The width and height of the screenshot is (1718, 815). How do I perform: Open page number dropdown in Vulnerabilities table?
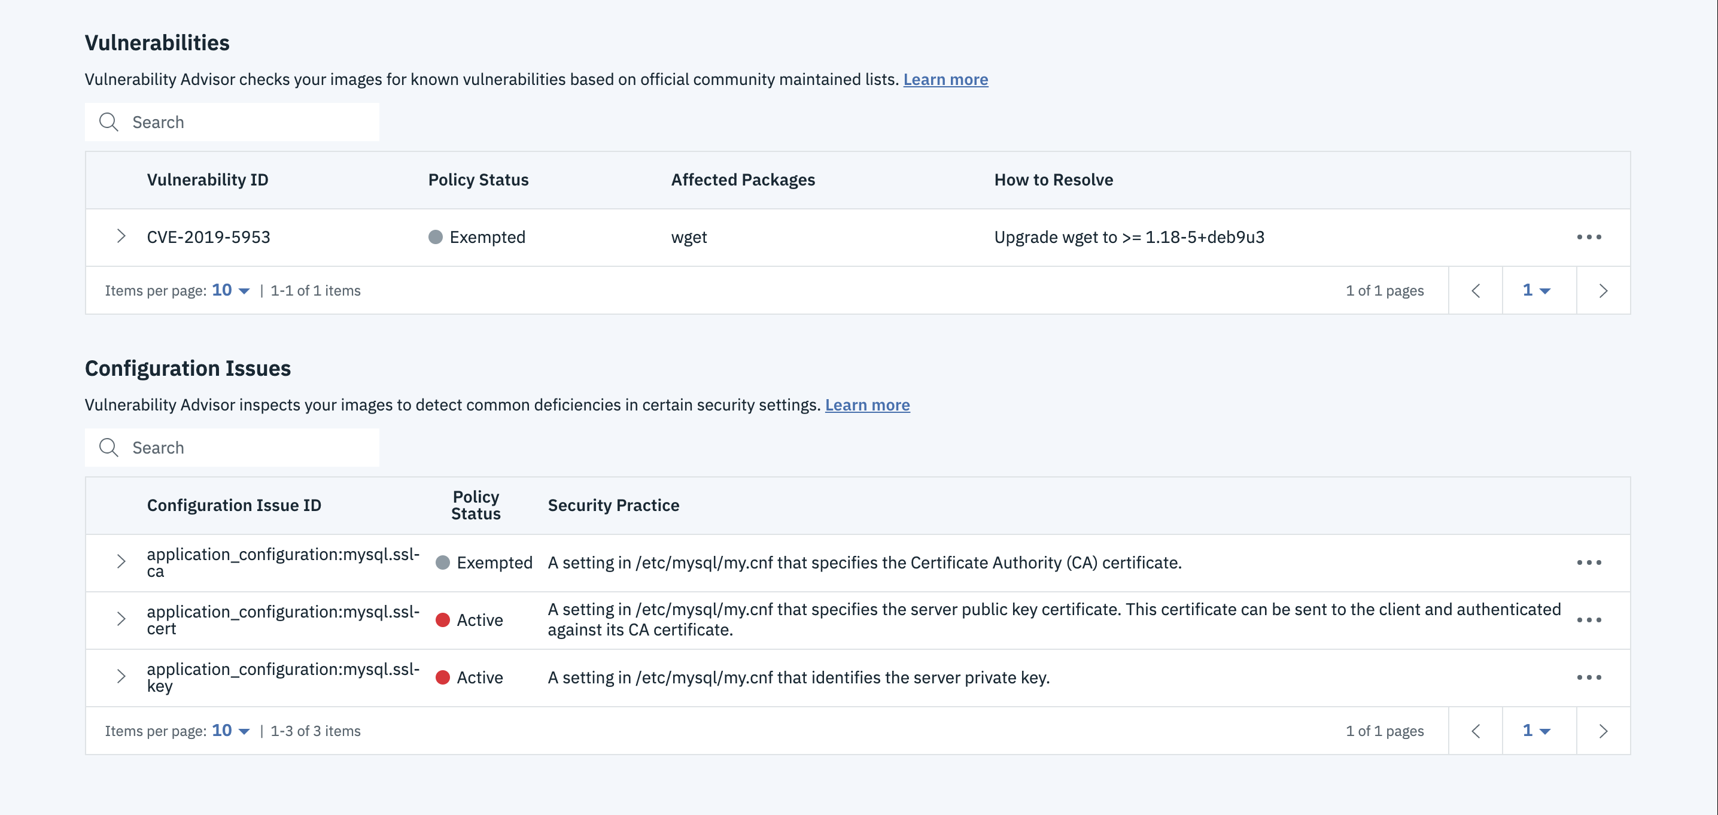tap(1537, 290)
